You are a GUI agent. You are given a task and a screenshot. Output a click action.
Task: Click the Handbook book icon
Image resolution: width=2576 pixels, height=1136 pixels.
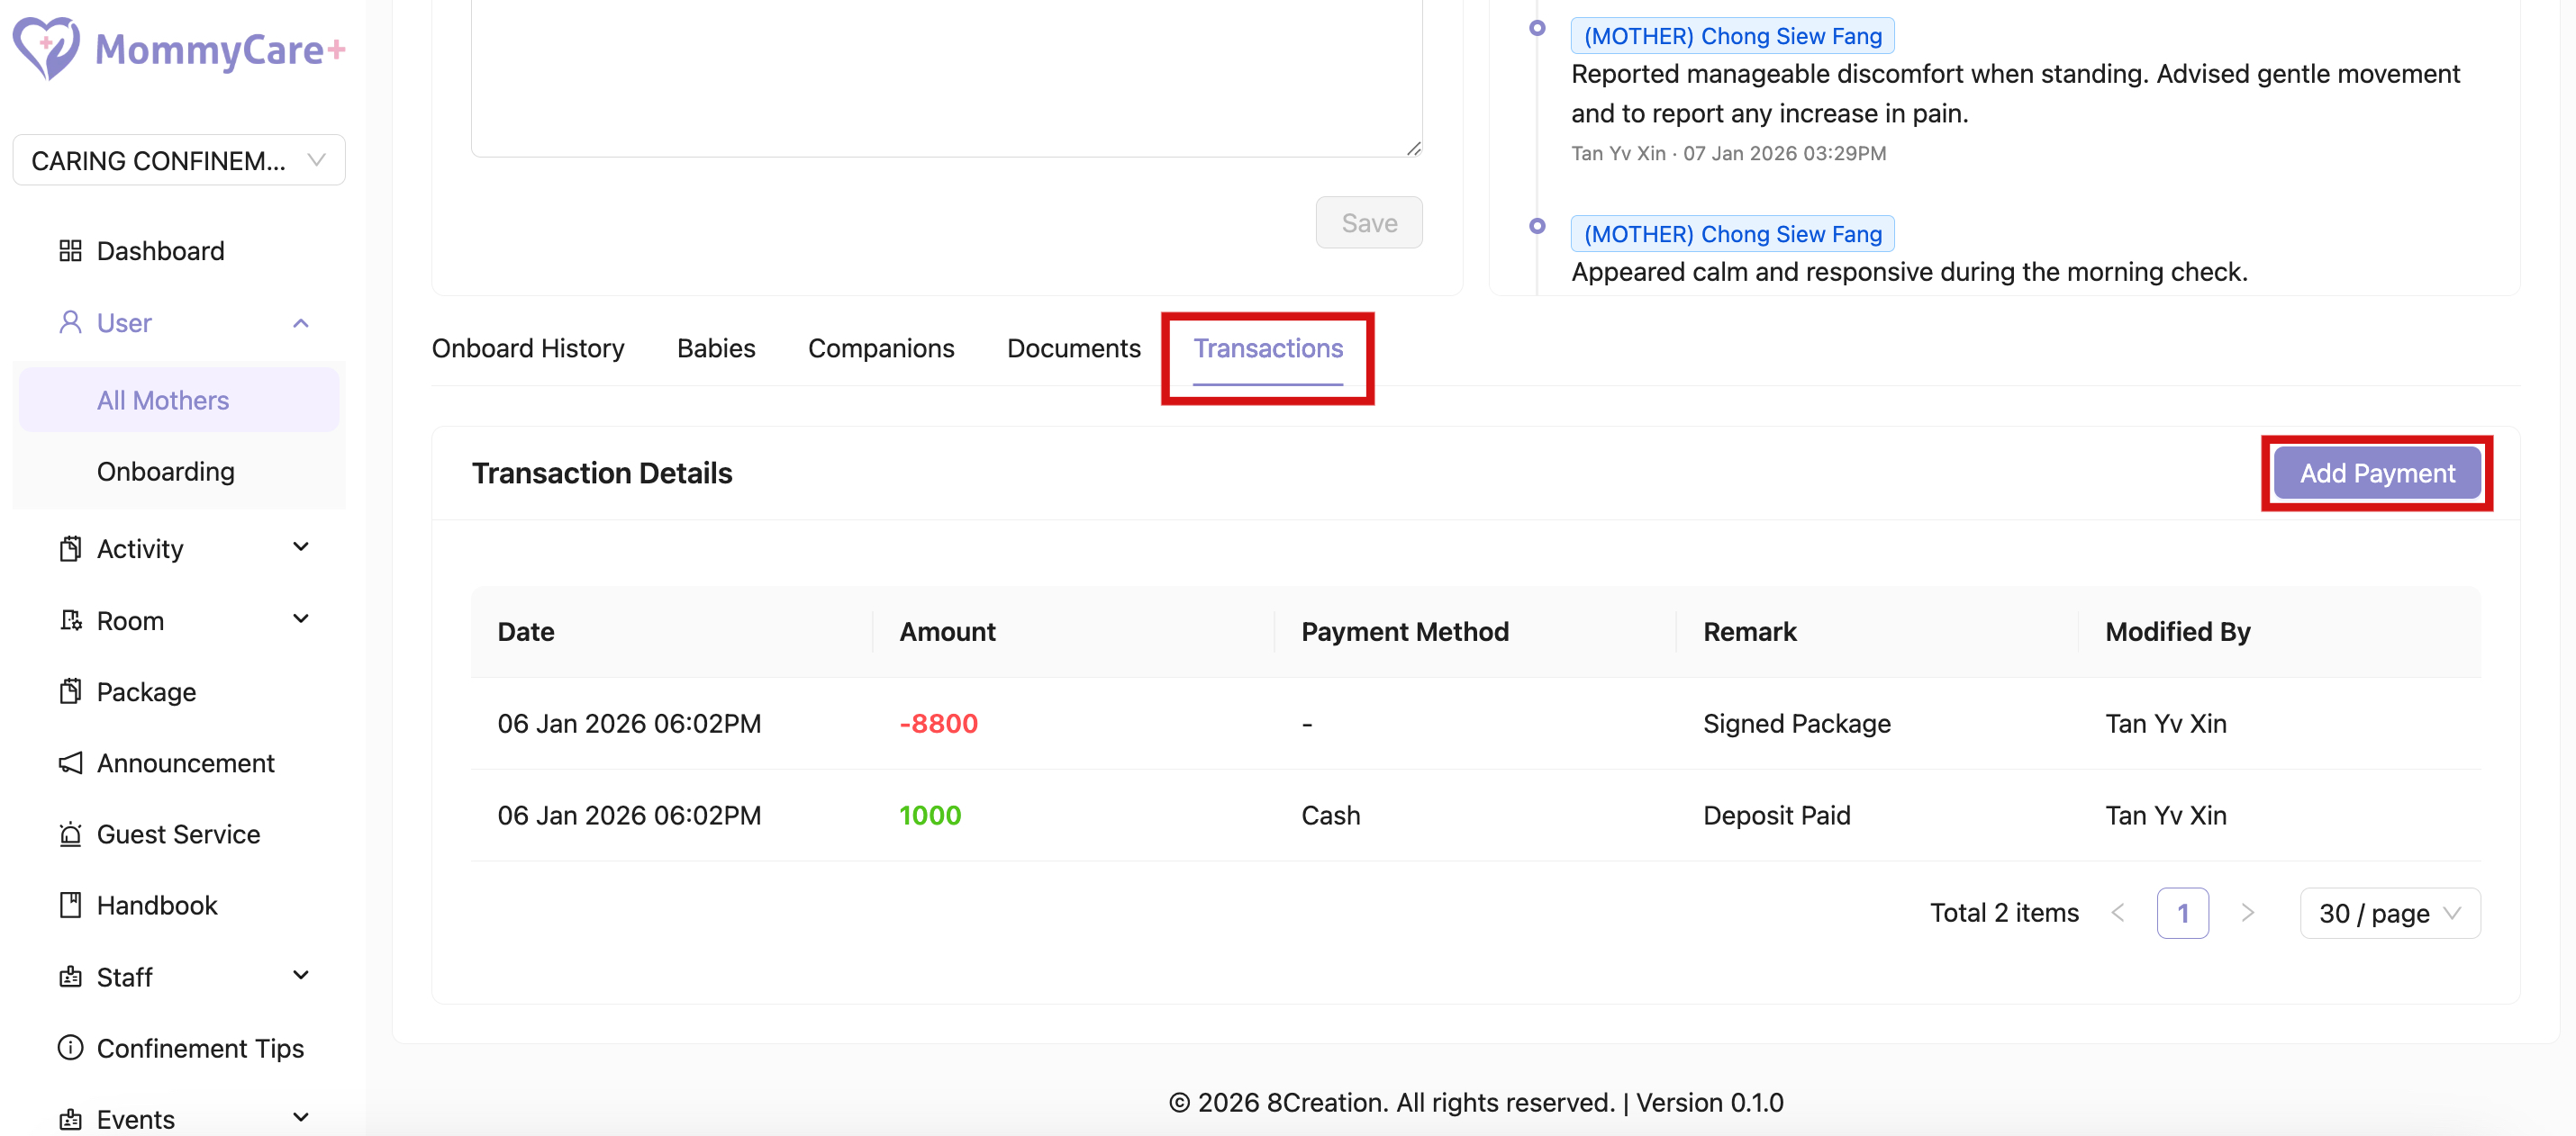(70, 906)
